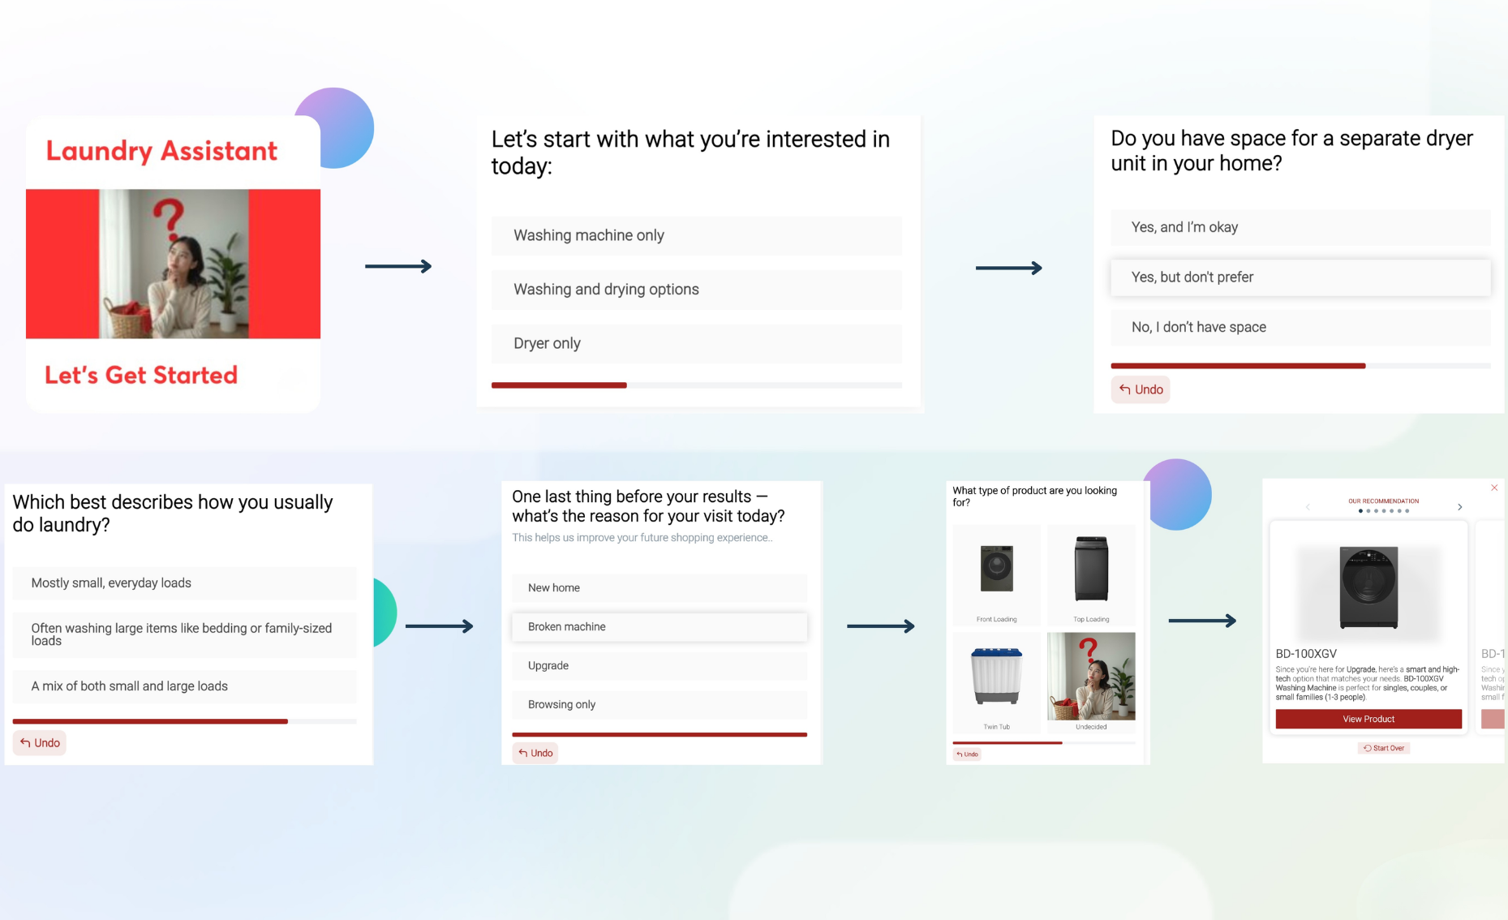Select Washing machine only option

point(696,235)
